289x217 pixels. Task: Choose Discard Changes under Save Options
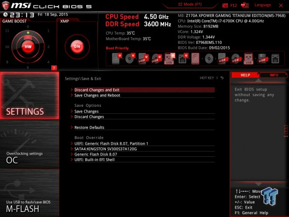[144, 117]
